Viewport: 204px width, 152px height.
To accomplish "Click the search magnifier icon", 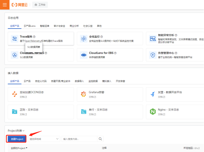I will point(100,139).
